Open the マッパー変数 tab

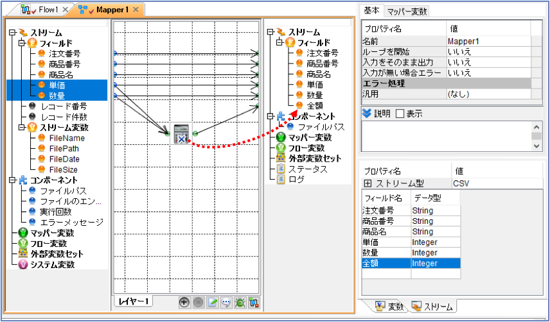(407, 11)
